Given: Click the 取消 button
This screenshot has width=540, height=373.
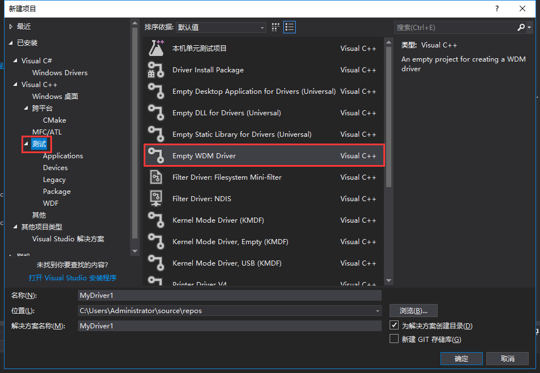Looking at the screenshot, I should coord(508,358).
